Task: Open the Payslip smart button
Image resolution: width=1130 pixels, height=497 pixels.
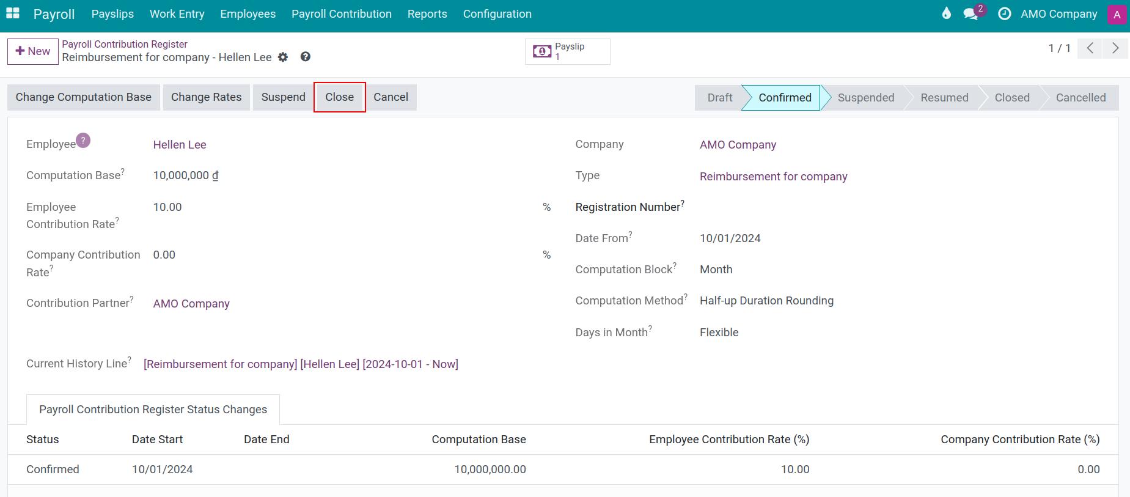Action: pos(568,51)
